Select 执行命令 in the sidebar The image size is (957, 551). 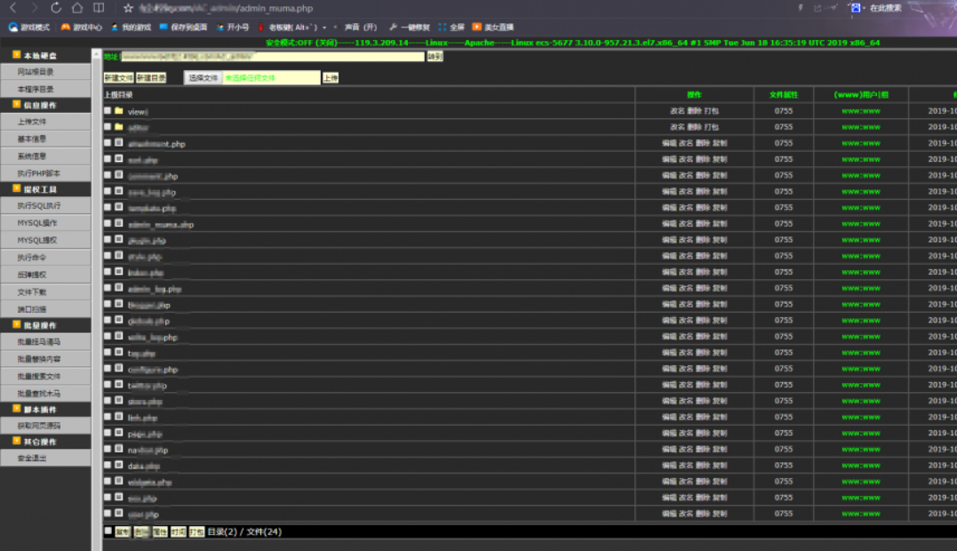pos(46,258)
